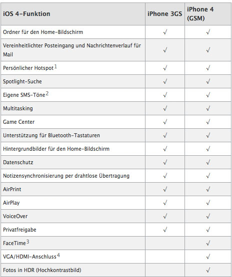
Task: Select the Ordner für den Home-Bildschirm row label
Action: tap(43, 32)
